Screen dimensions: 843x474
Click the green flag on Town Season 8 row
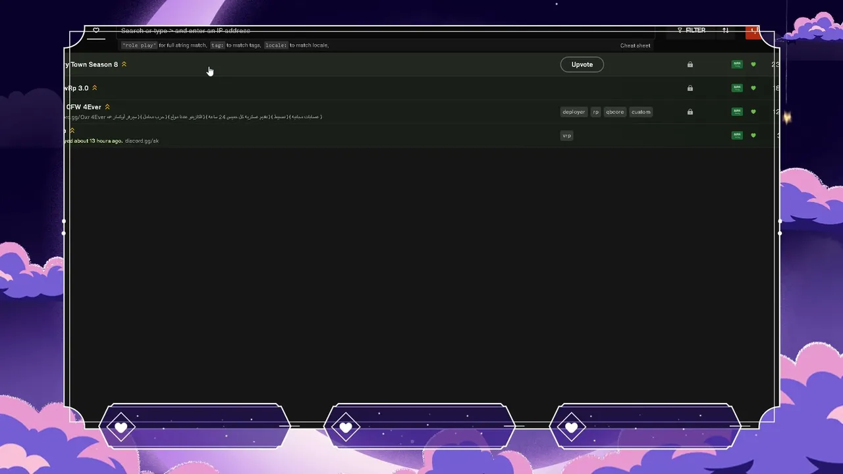pos(737,65)
